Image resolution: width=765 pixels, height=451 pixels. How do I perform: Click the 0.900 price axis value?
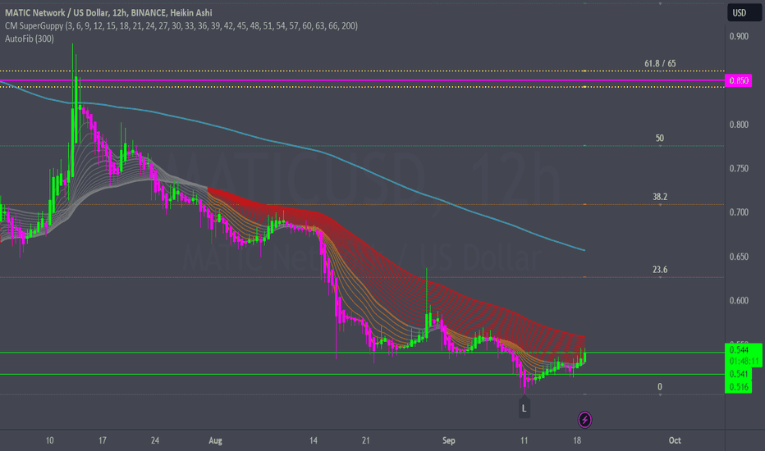(x=739, y=36)
